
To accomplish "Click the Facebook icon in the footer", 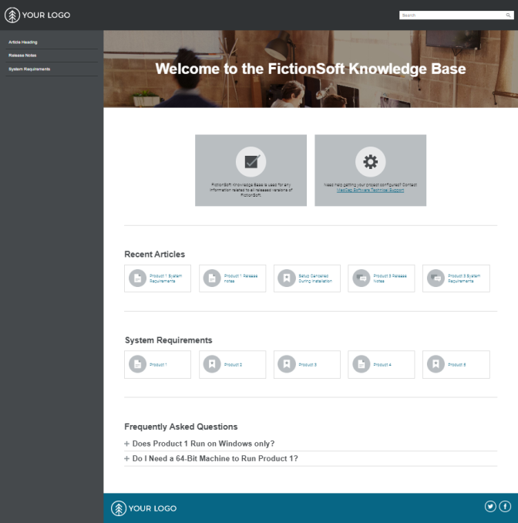I will click(505, 506).
